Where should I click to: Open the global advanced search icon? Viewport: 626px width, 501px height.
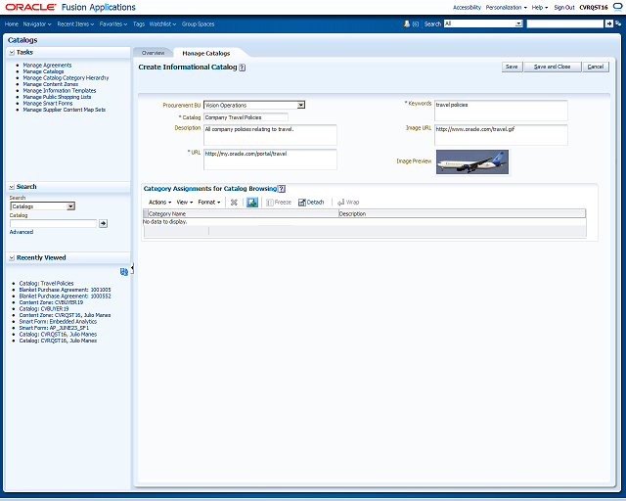[618, 23]
